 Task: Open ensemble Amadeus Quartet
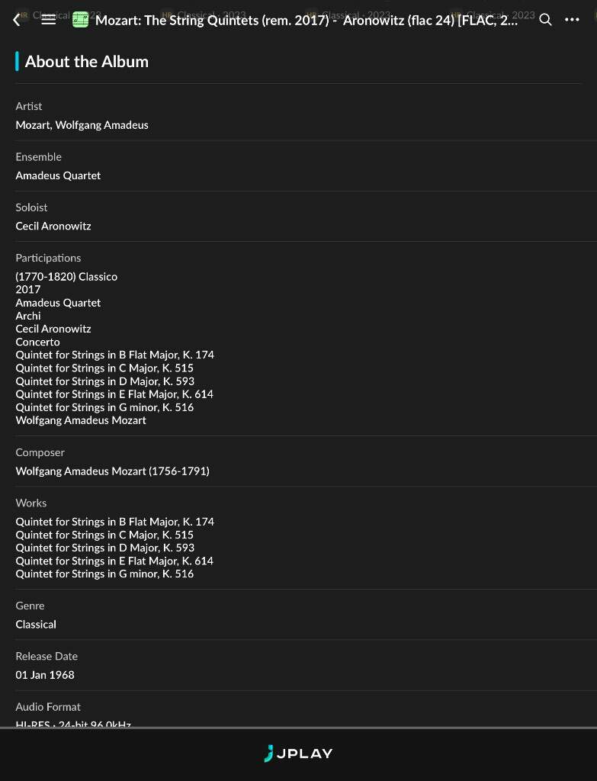[58, 175]
